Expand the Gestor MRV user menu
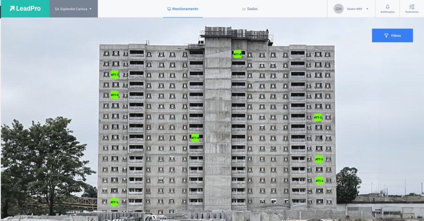 [354, 9]
